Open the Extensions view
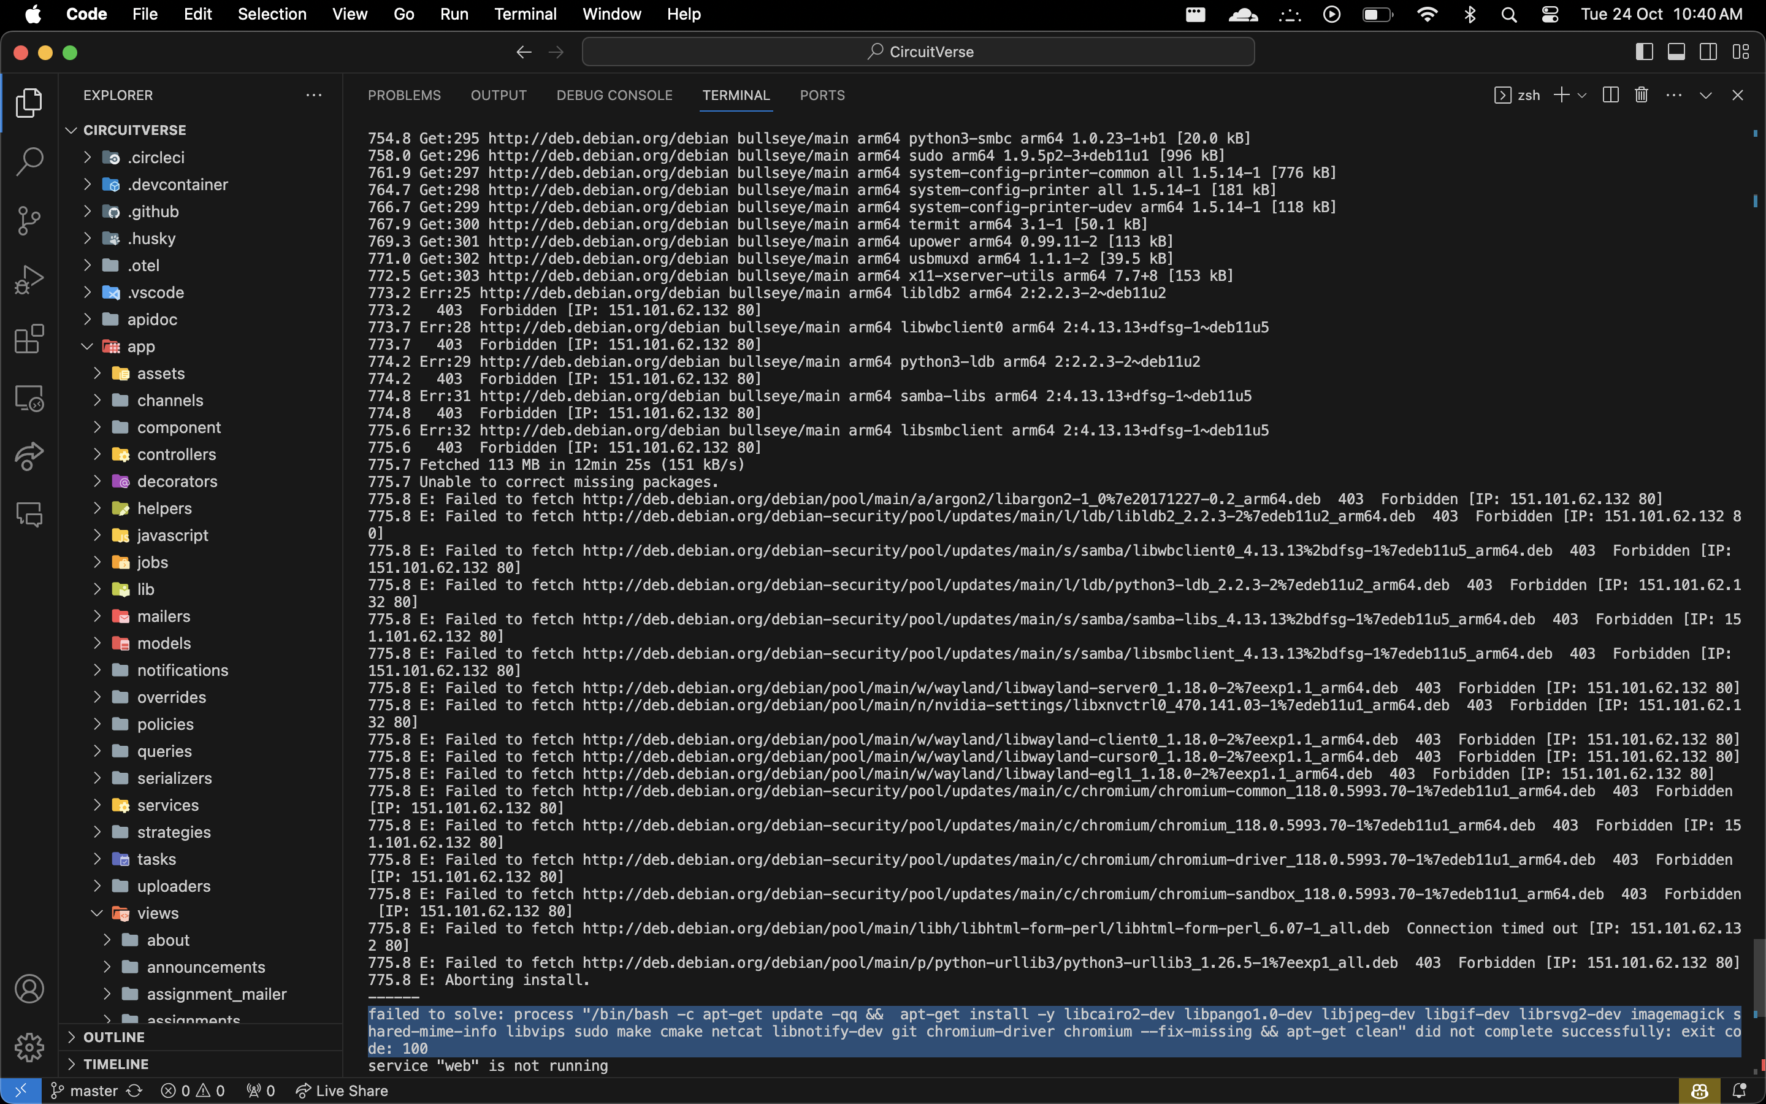Viewport: 1766px width, 1104px height. [29, 338]
